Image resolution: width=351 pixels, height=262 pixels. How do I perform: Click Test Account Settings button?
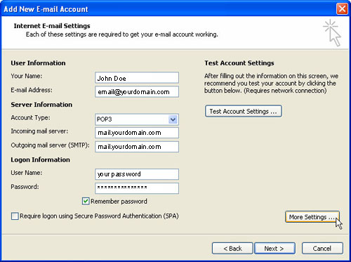244,111
